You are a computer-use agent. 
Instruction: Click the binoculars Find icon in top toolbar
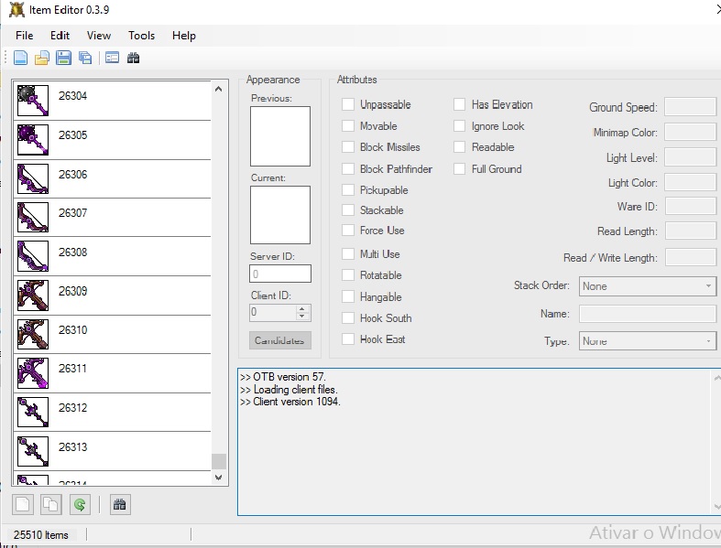point(134,58)
